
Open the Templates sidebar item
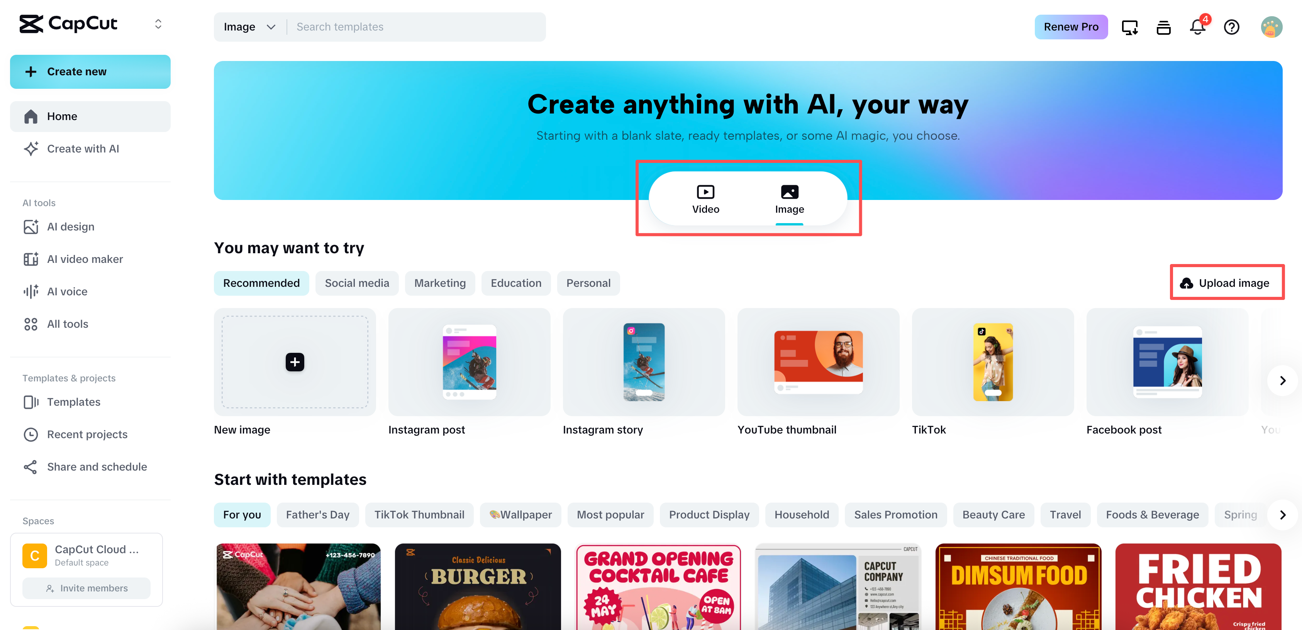point(73,401)
